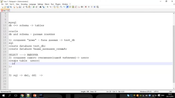Start macro recording with red button

point(86,7)
